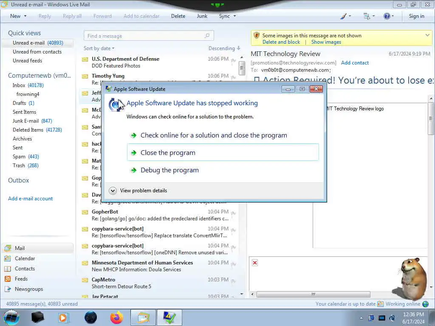The image size is (435, 326).
Task: Click the Delete toolbar button
Action: click(x=178, y=16)
